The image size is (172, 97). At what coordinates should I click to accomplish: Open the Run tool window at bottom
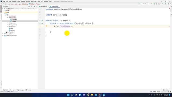pyautogui.click(x=13, y=90)
